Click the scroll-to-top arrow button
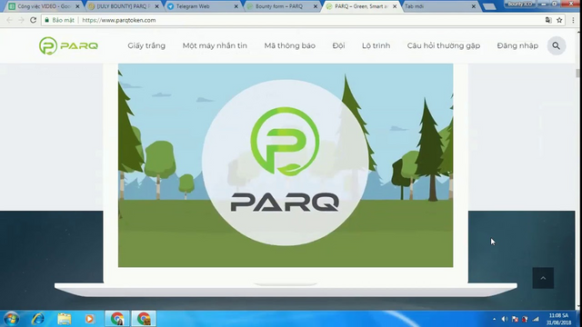Screen dimensions: 582x327 coord(543,278)
